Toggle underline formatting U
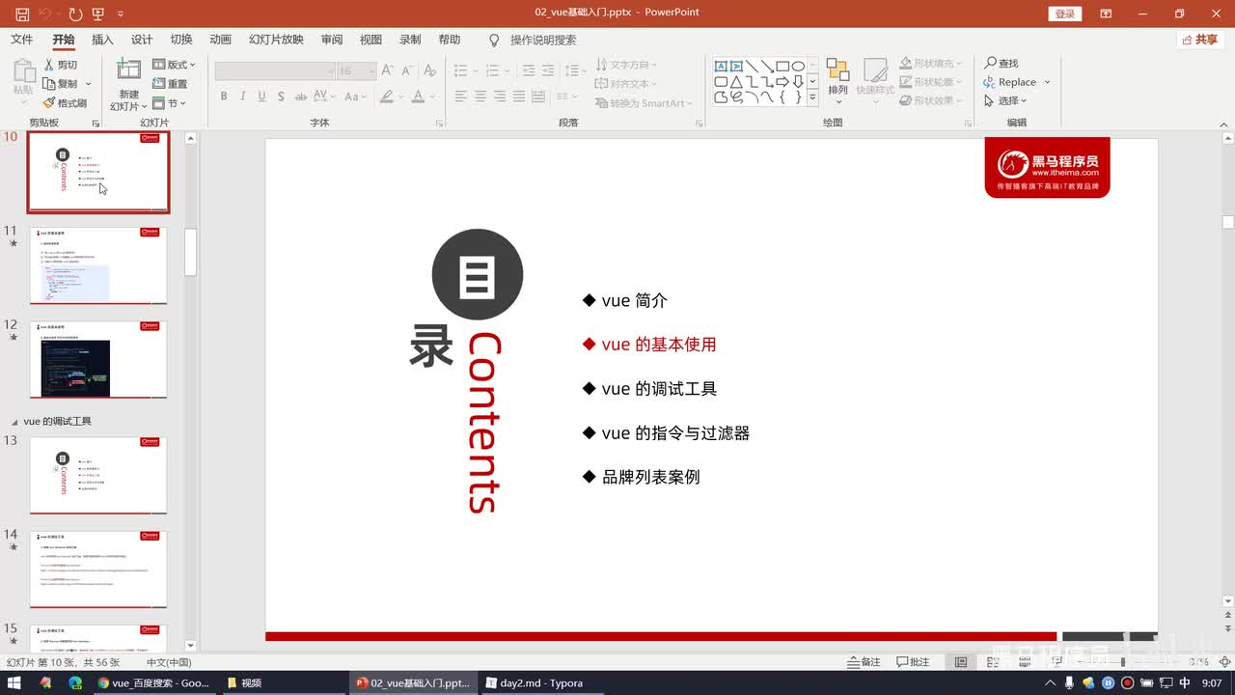This screenshot has width=1235, height=695. [x=261, y=97]
